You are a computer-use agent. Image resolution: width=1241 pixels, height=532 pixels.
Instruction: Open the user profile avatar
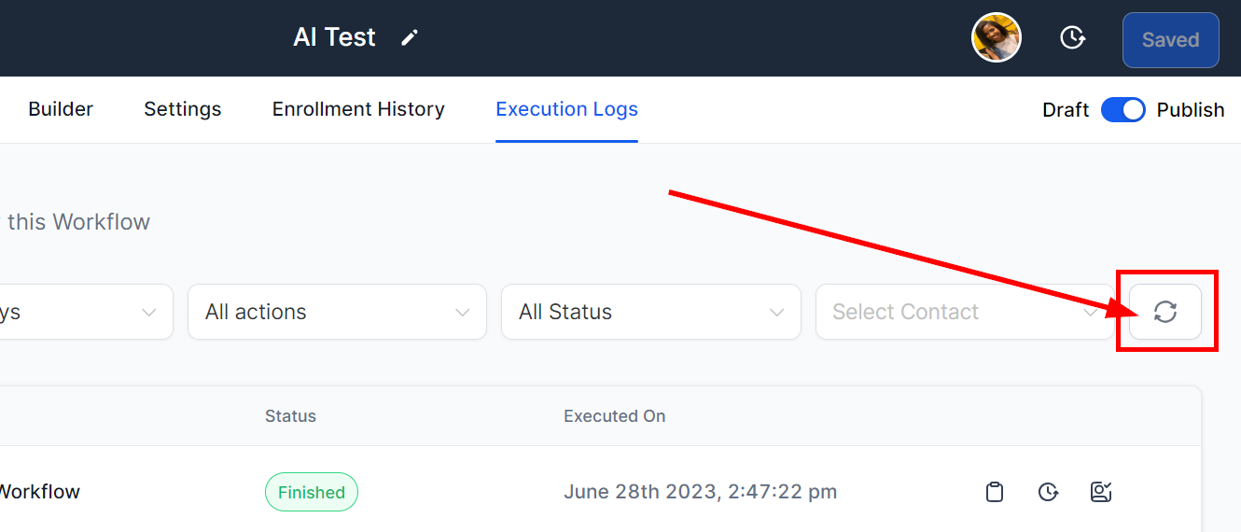(x=996, y=38)
